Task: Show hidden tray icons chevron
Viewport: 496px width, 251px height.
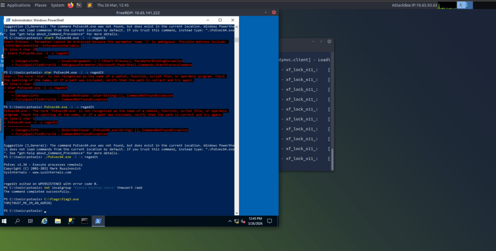Action: click(230, 221)
